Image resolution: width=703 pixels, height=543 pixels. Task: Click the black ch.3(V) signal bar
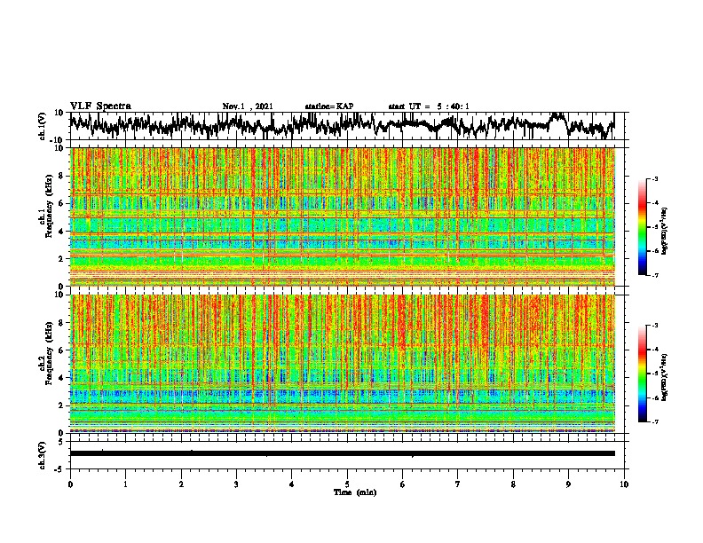[343, 453]
